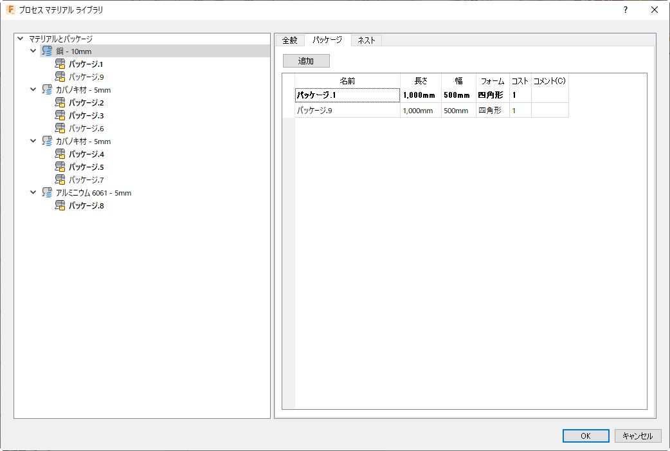Select the パッケージ.2 tree label

click(86, 102)
